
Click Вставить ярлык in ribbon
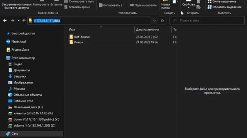point(77,7)
